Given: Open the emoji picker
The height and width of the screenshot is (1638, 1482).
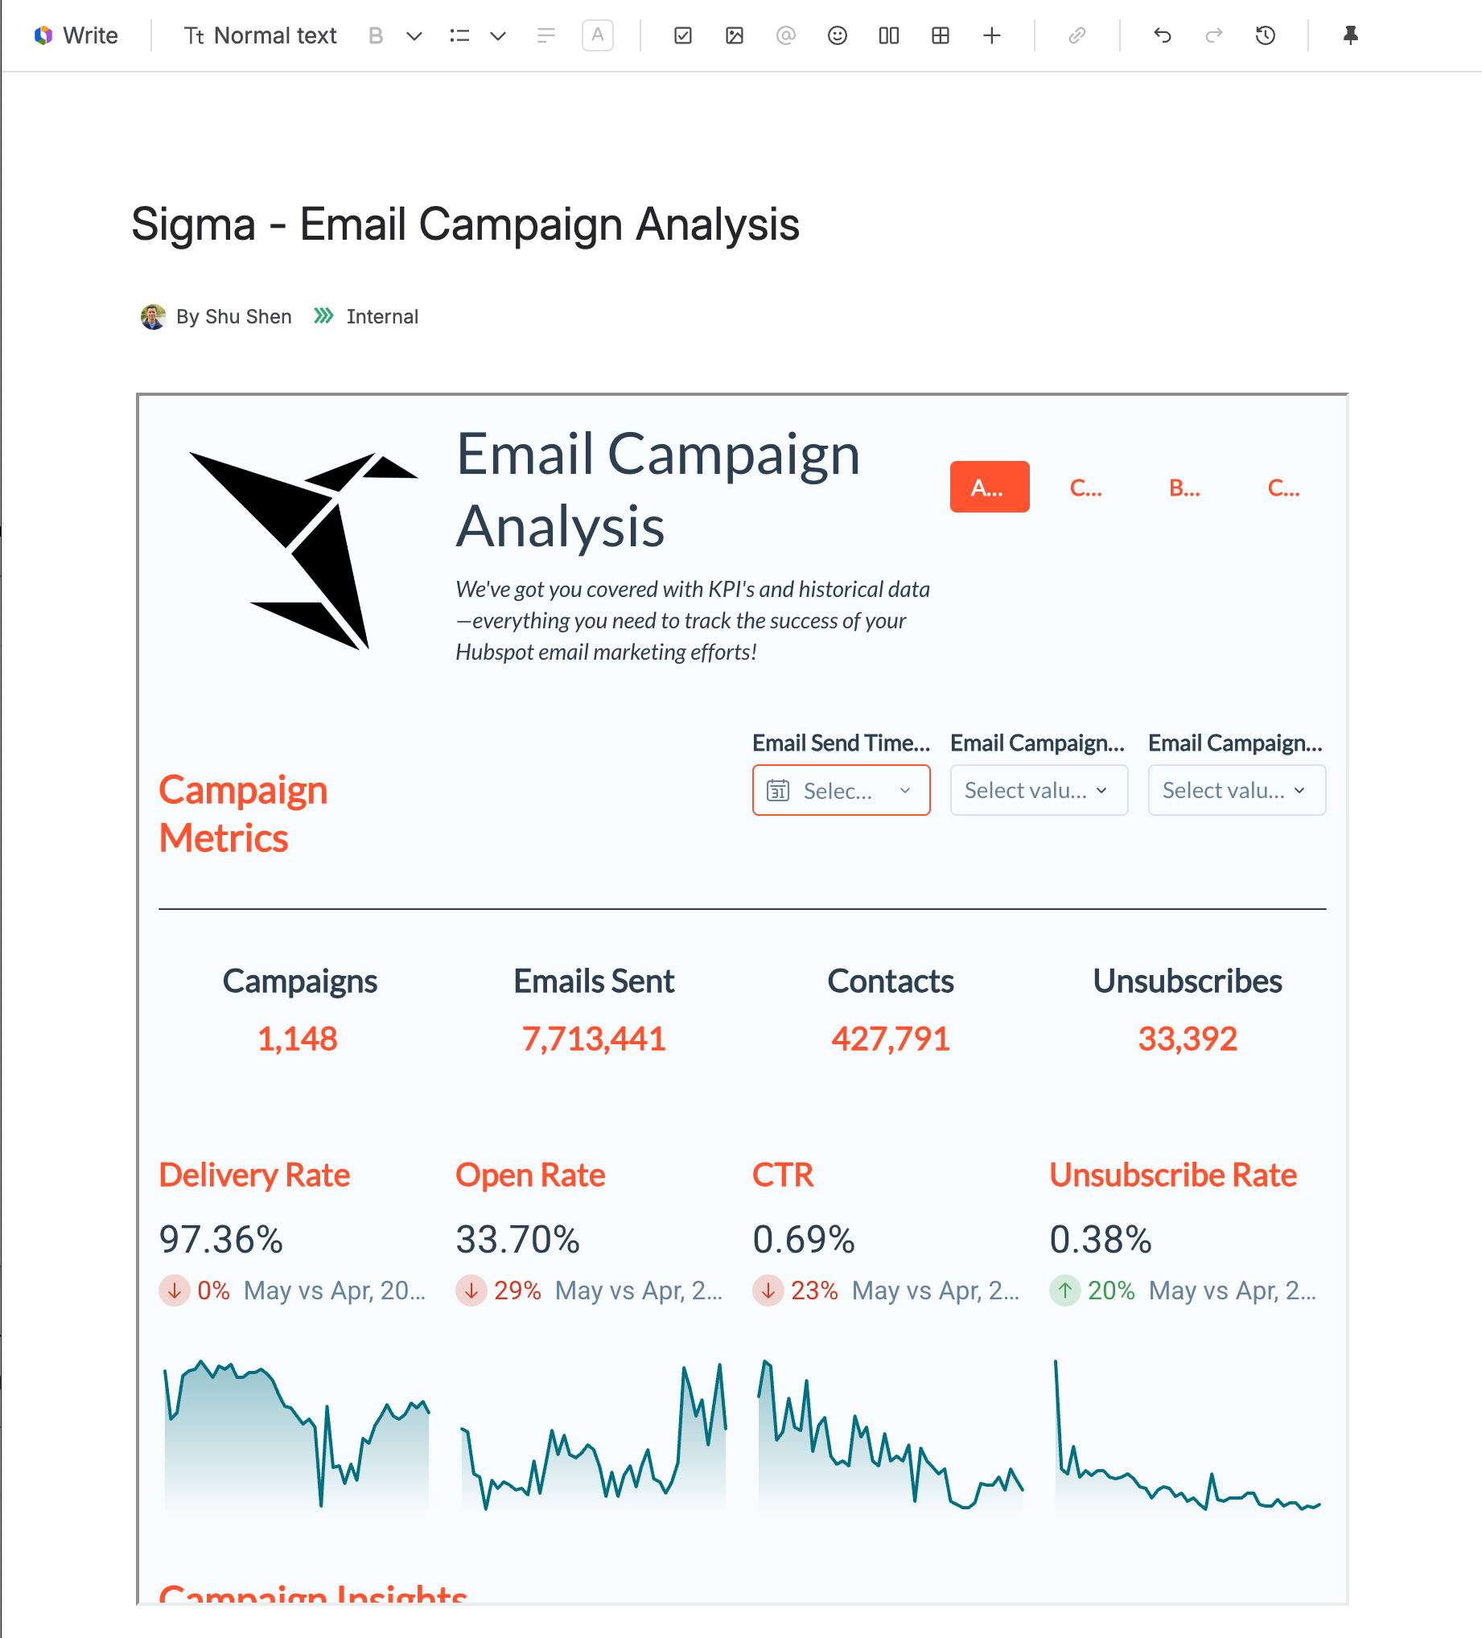Looking at the screenshot, I should tap(837, 35).
